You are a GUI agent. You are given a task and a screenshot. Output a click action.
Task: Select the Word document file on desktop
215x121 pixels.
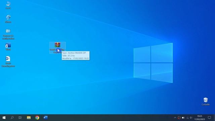(8, 62)
